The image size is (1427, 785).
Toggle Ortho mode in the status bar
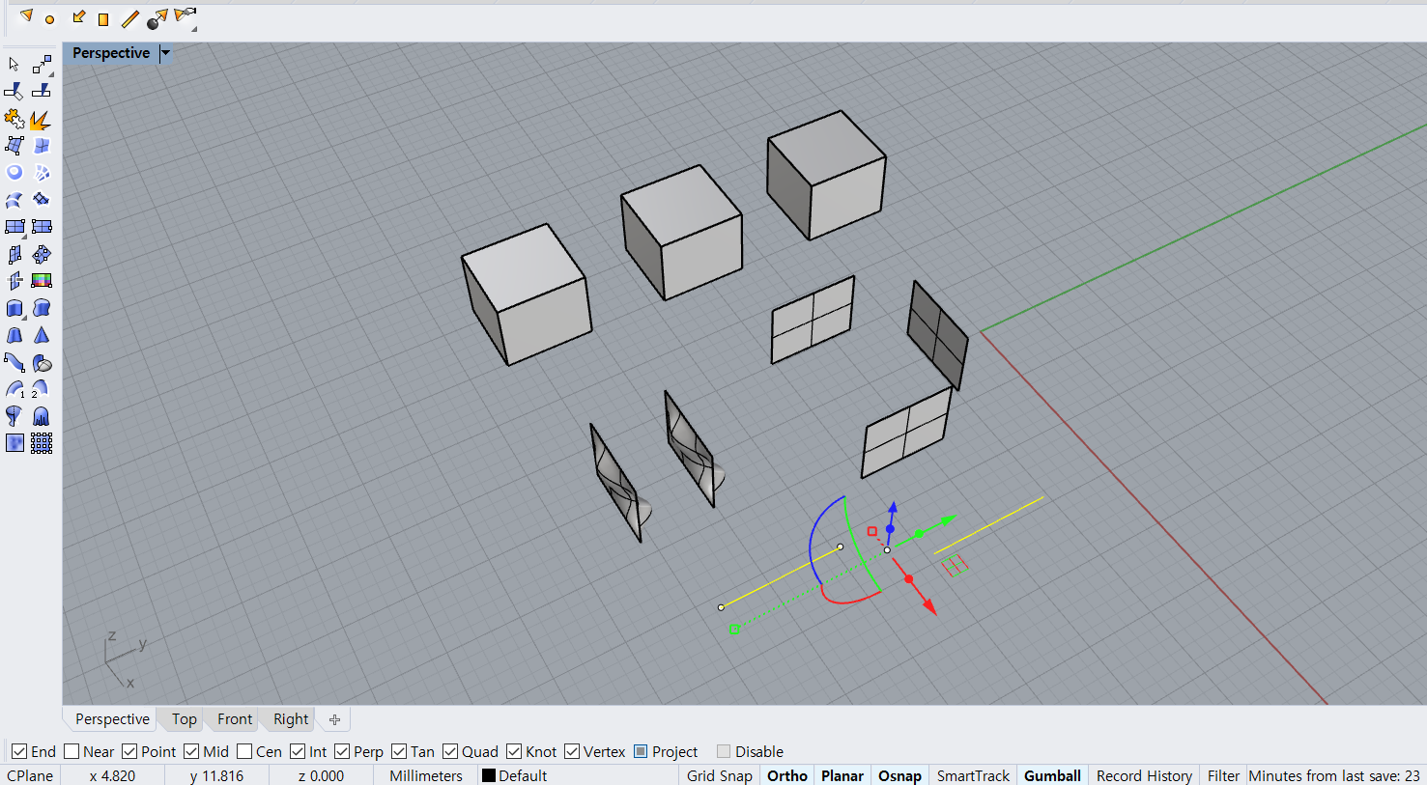click(x=787, y=775)
